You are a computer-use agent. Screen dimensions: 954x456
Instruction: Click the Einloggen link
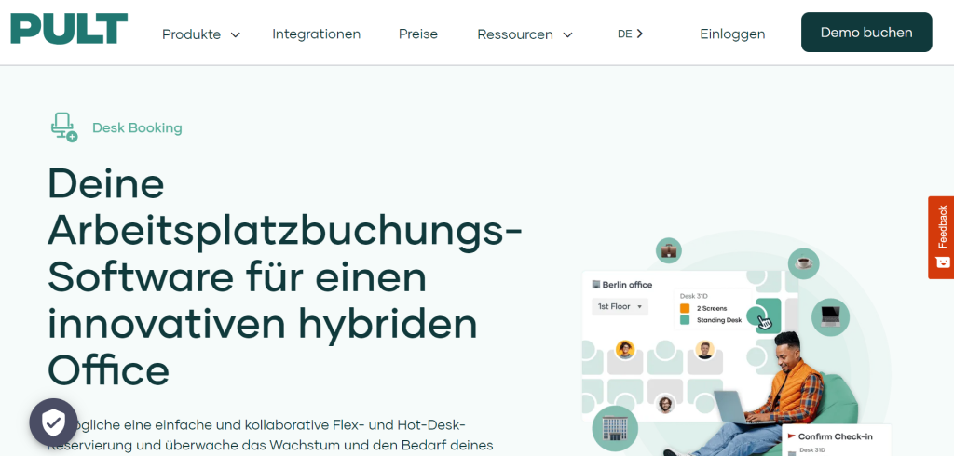point(732,34)
